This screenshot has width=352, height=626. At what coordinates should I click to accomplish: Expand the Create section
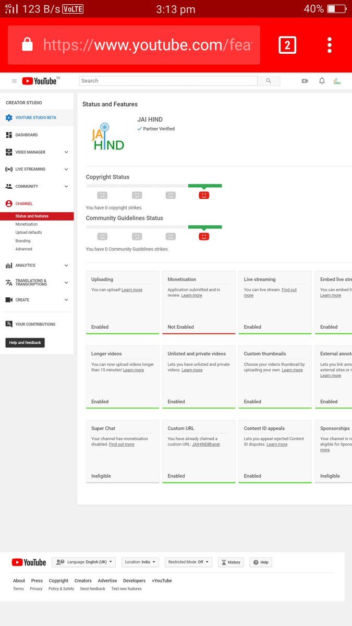tap(66, 300)
